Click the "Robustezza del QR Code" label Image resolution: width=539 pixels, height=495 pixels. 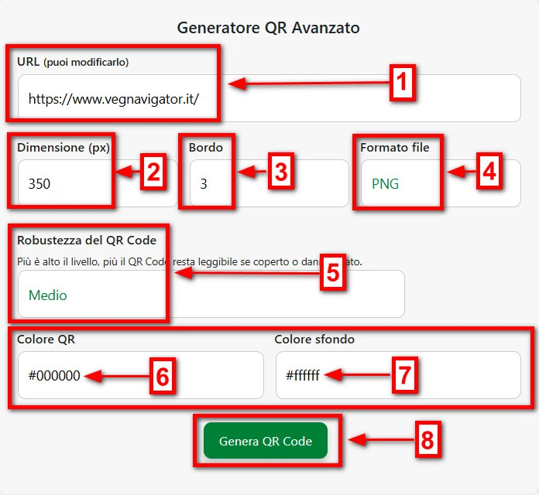[87, 240]
